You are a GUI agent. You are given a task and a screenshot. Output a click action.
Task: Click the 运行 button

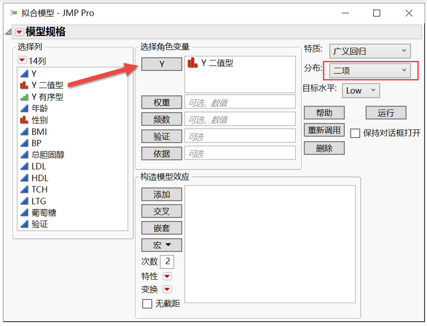[x=386, y=113]
